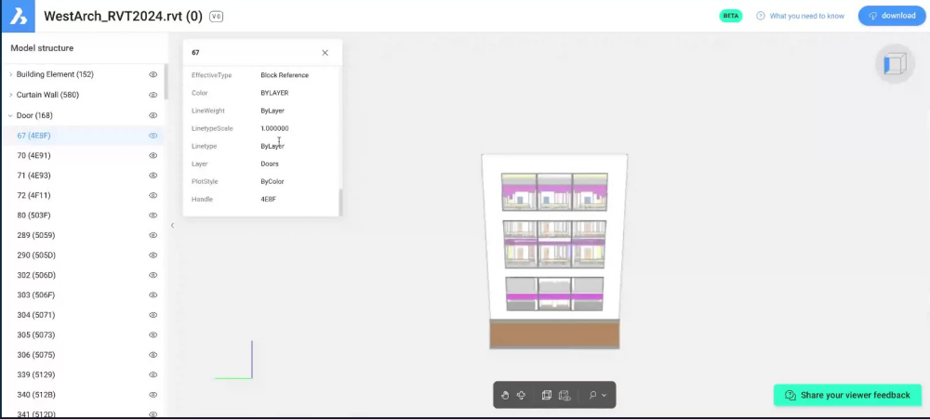This screenshot has height=419, width=930.
Task: Toggle eye icon for 340 (512B)
Action: (153, 394)
